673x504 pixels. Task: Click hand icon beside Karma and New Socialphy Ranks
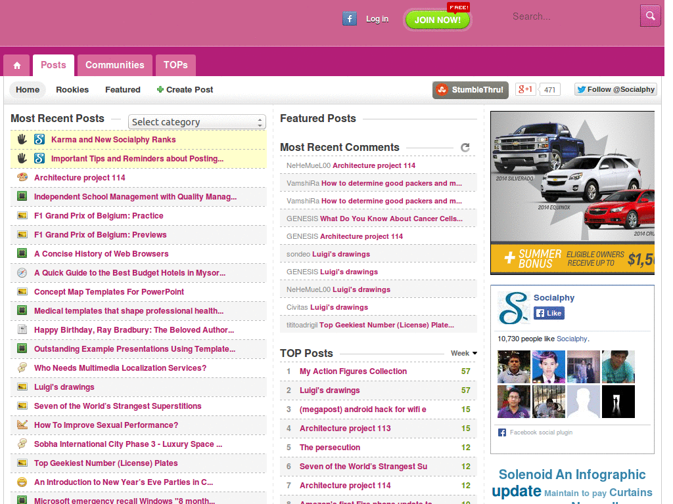pos(22,139)
